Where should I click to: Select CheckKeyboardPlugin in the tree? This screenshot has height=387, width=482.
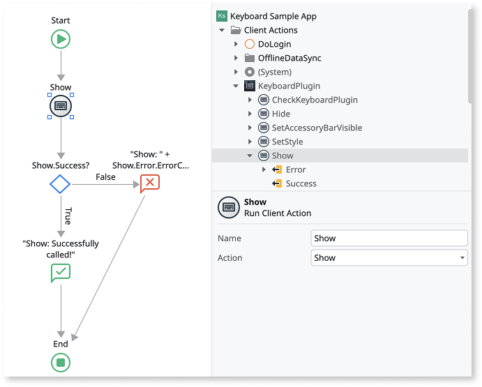tap(315, 100)
